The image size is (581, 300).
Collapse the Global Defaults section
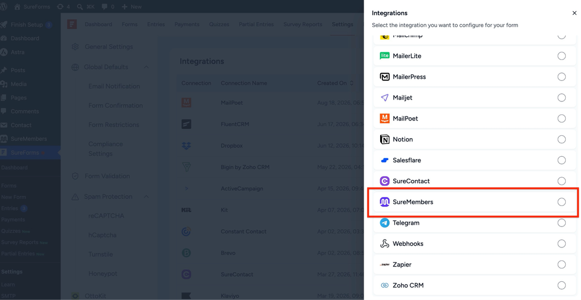(146, 67)
